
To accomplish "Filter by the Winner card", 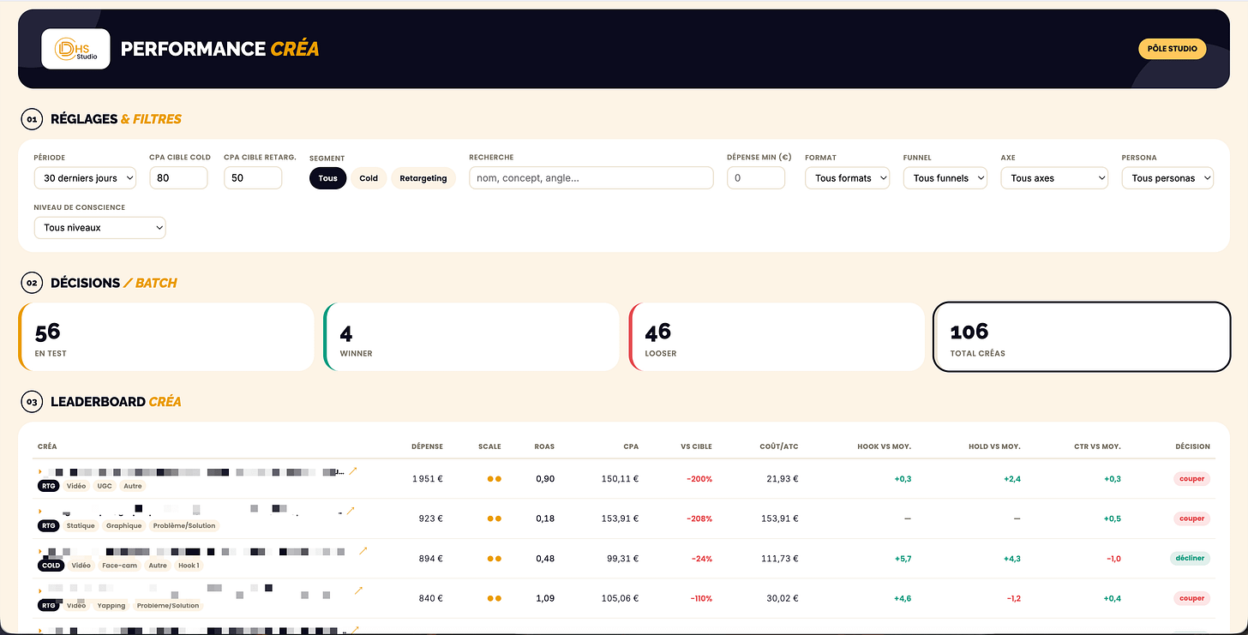I will tap(471, 337).
